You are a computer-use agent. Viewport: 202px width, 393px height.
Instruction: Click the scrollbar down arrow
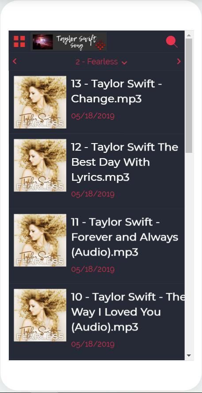189,355
